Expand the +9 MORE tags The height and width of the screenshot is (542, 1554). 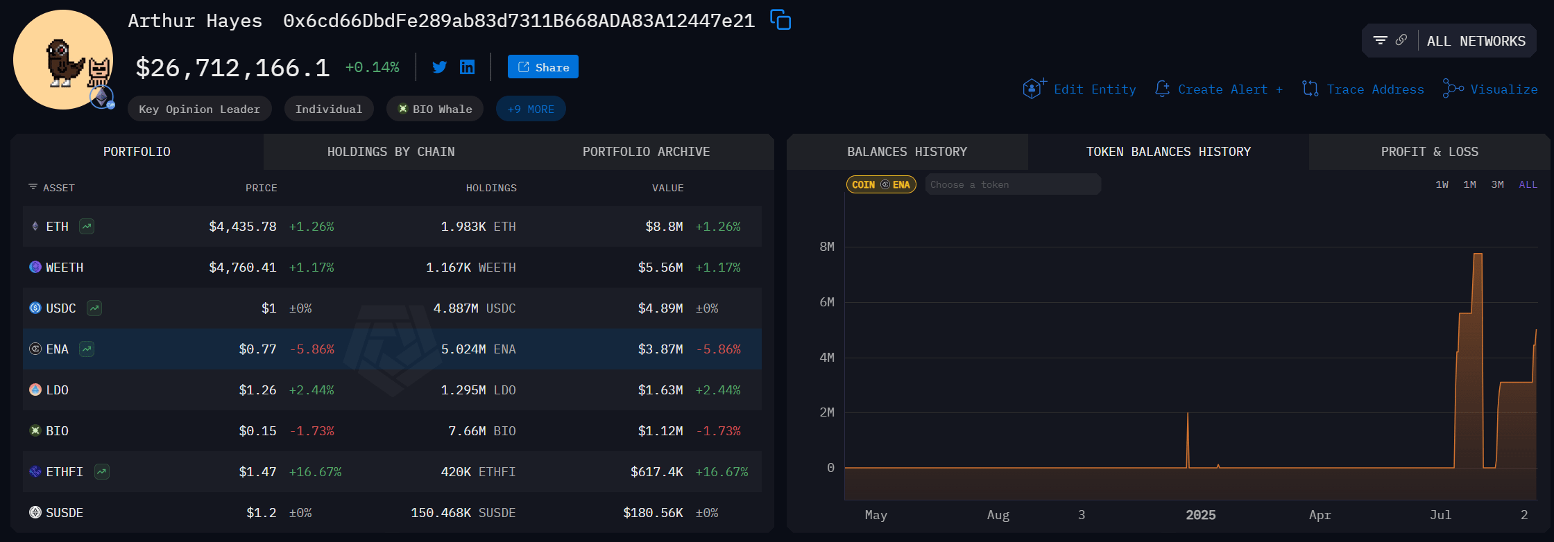pos(531,109)
